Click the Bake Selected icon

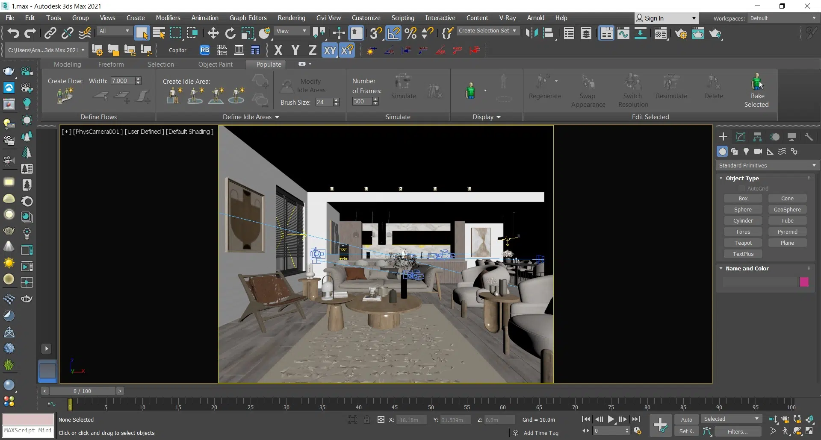[756, 82]
